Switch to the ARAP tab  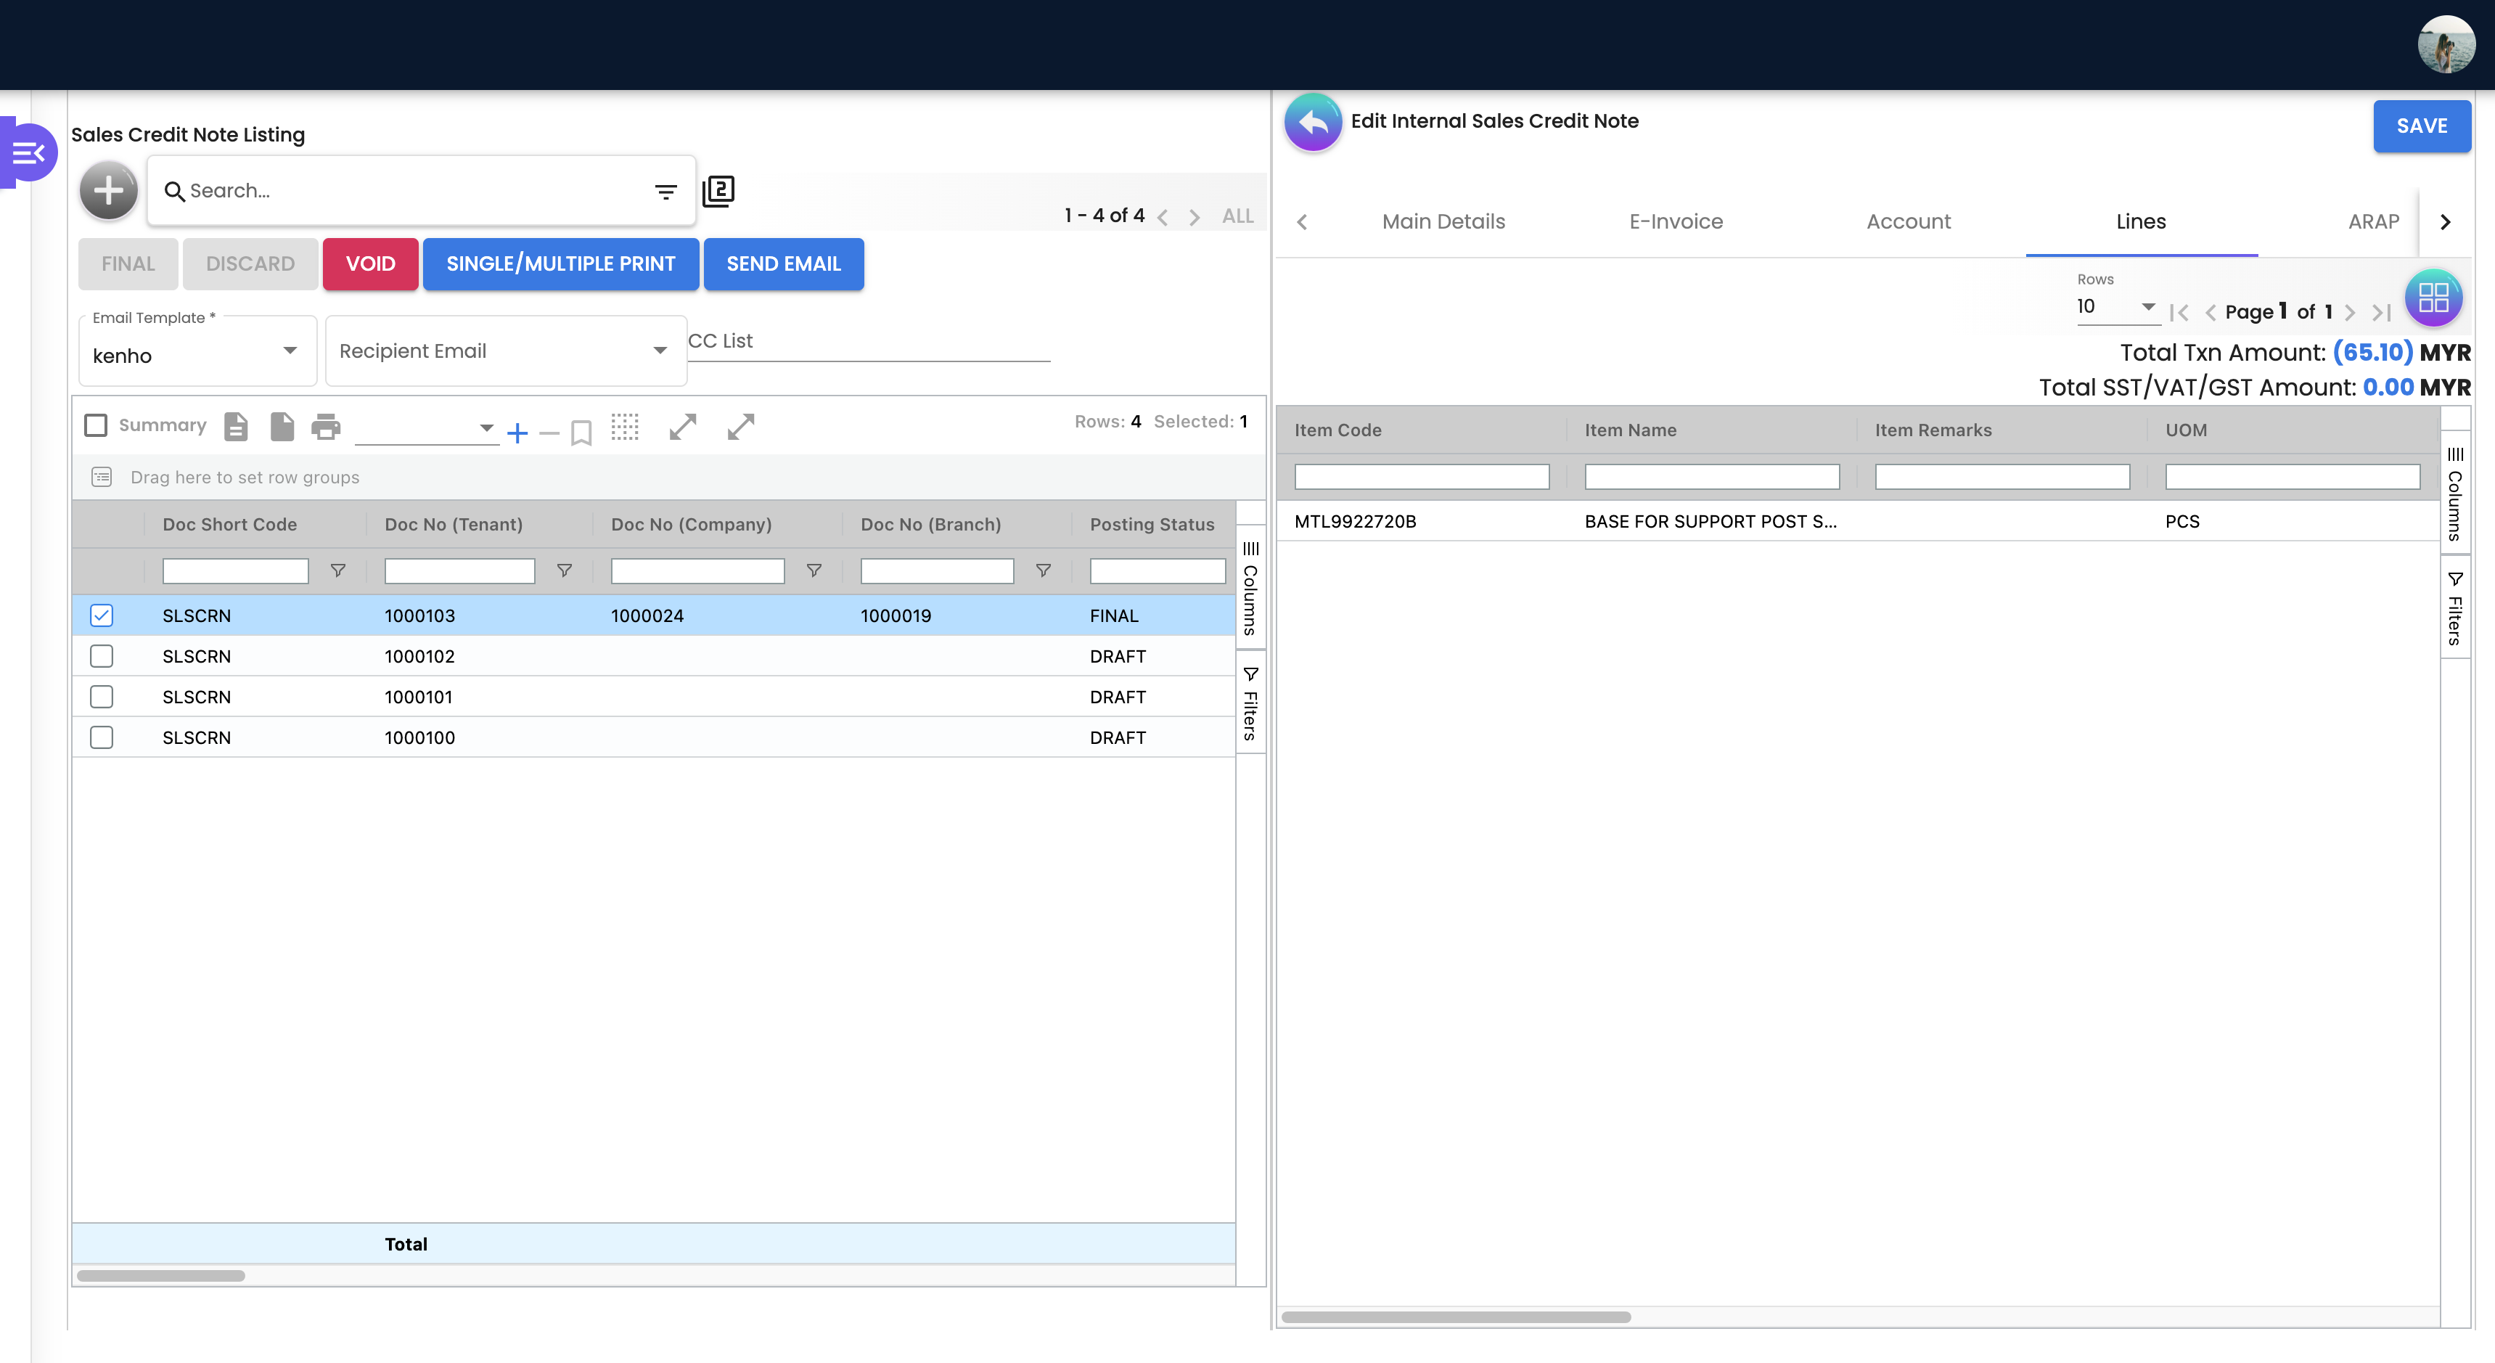[x=2373, y=222]
